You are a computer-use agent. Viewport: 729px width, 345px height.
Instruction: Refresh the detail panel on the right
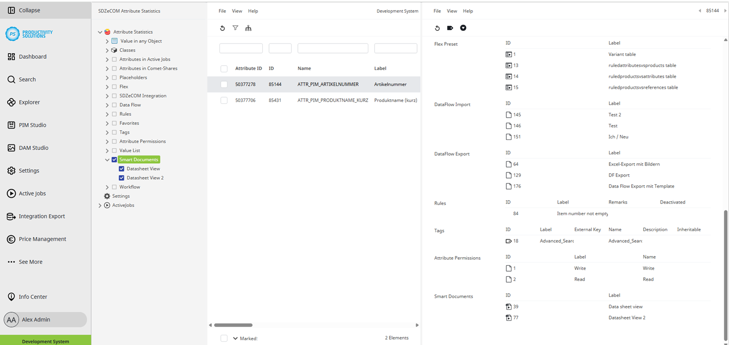tap(437, 28)
